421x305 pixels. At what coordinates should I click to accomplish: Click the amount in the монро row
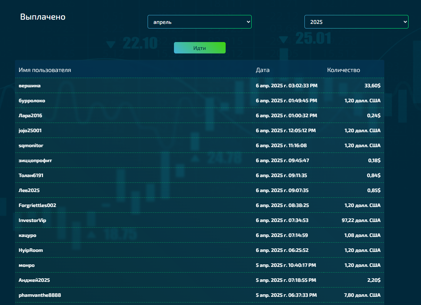[x=363, y=265]
